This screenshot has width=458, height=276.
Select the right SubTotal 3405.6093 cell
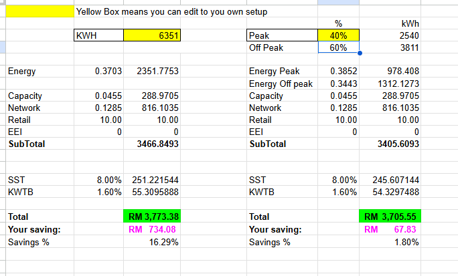[x=390, y=144]
